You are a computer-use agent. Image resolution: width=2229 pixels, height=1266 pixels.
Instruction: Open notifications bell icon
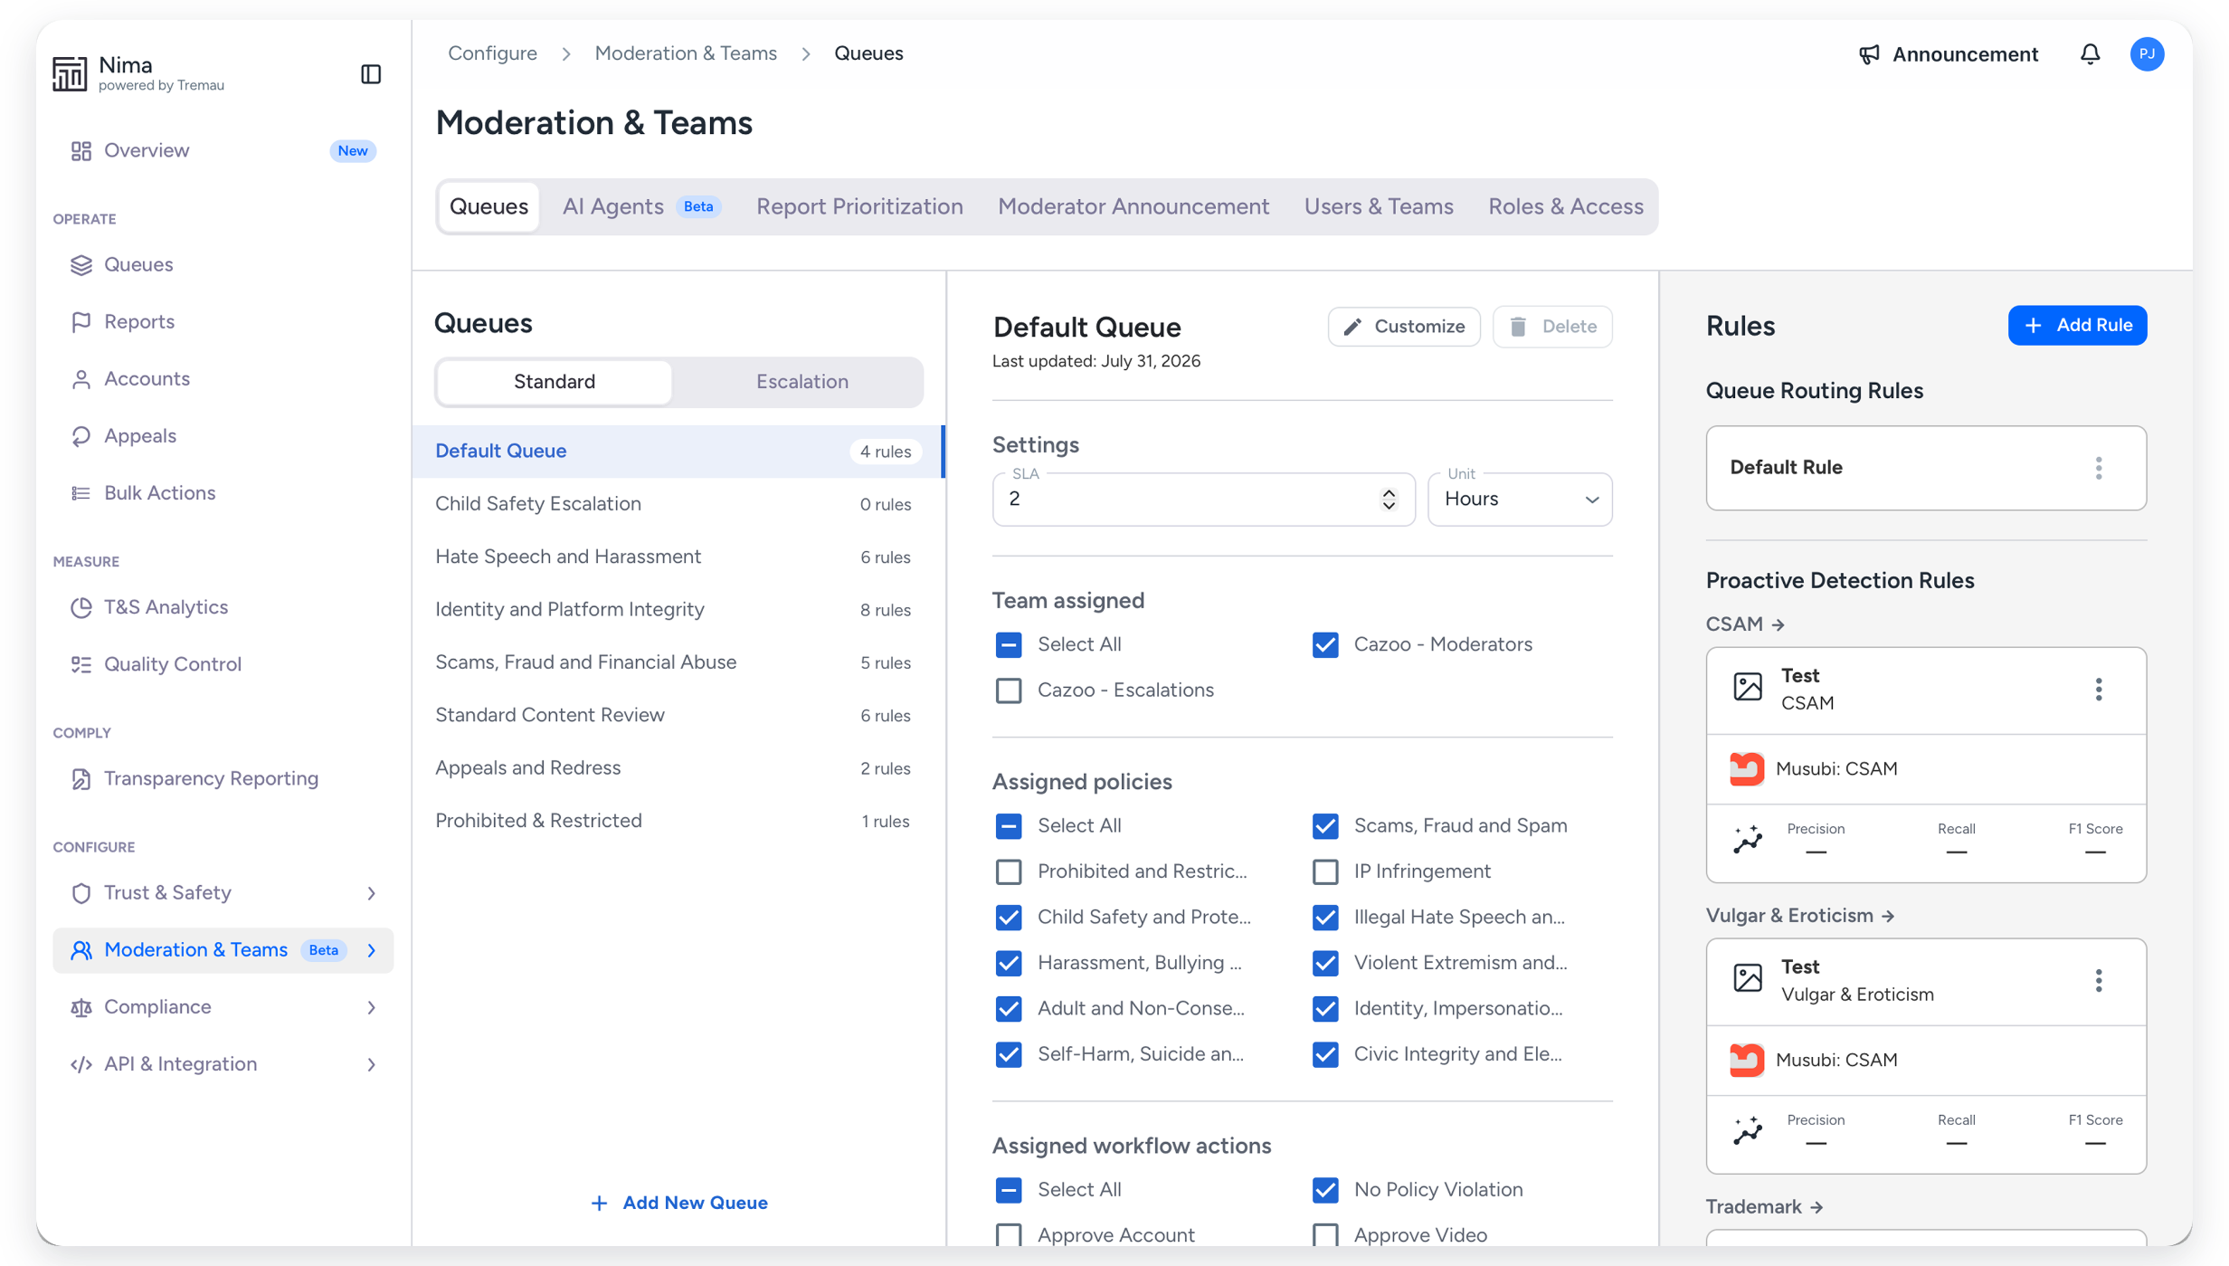(2090, 54)
